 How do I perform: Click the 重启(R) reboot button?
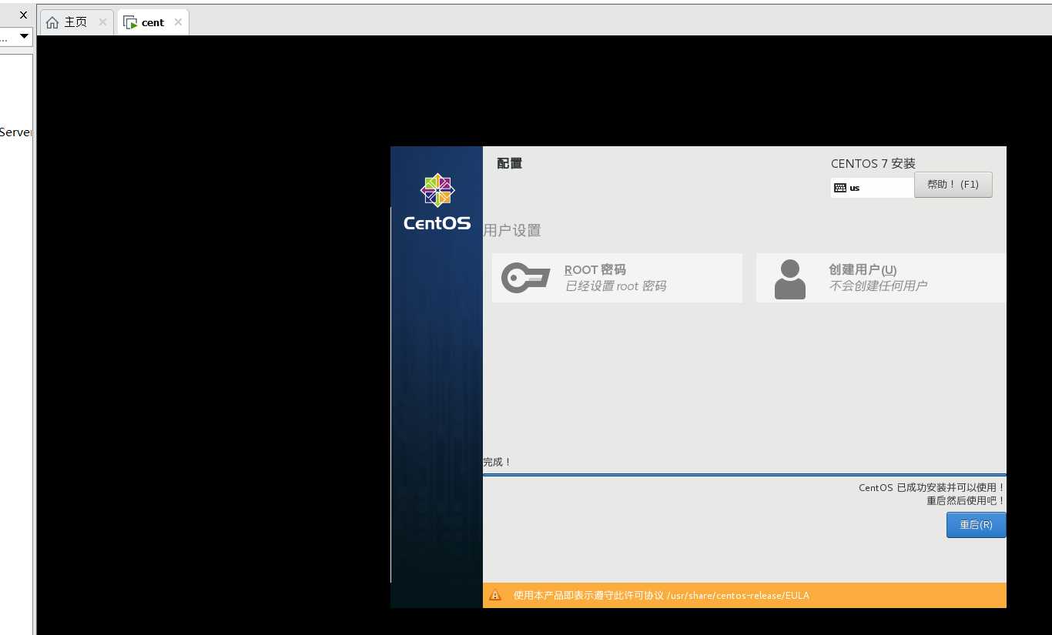tap(976, 525)
